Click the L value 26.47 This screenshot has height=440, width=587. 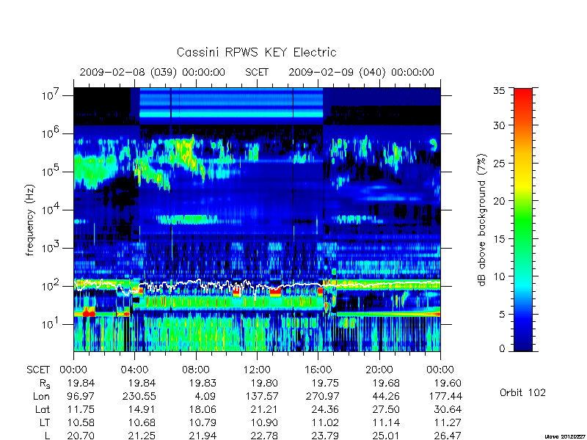tap(448, 436)
